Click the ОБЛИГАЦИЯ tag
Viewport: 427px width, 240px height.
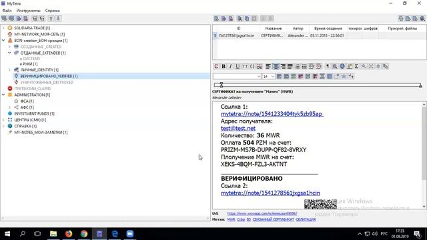[x=306, y=219]
